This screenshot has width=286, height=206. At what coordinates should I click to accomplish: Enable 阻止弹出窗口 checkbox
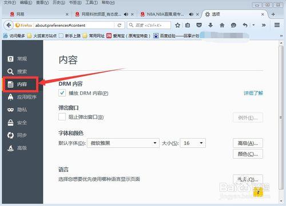(62, 117)
